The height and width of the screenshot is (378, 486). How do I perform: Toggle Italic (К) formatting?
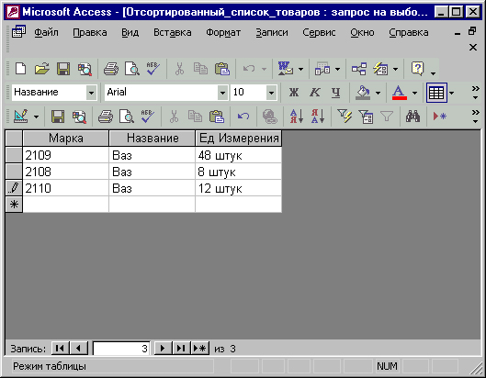pyautogui.click(x=315, y=93)
